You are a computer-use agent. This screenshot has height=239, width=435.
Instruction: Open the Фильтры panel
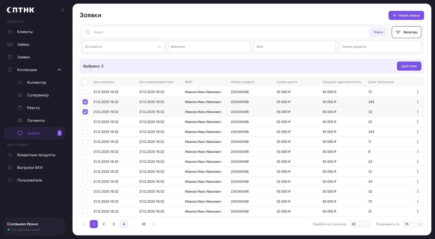tap(406, 32)
